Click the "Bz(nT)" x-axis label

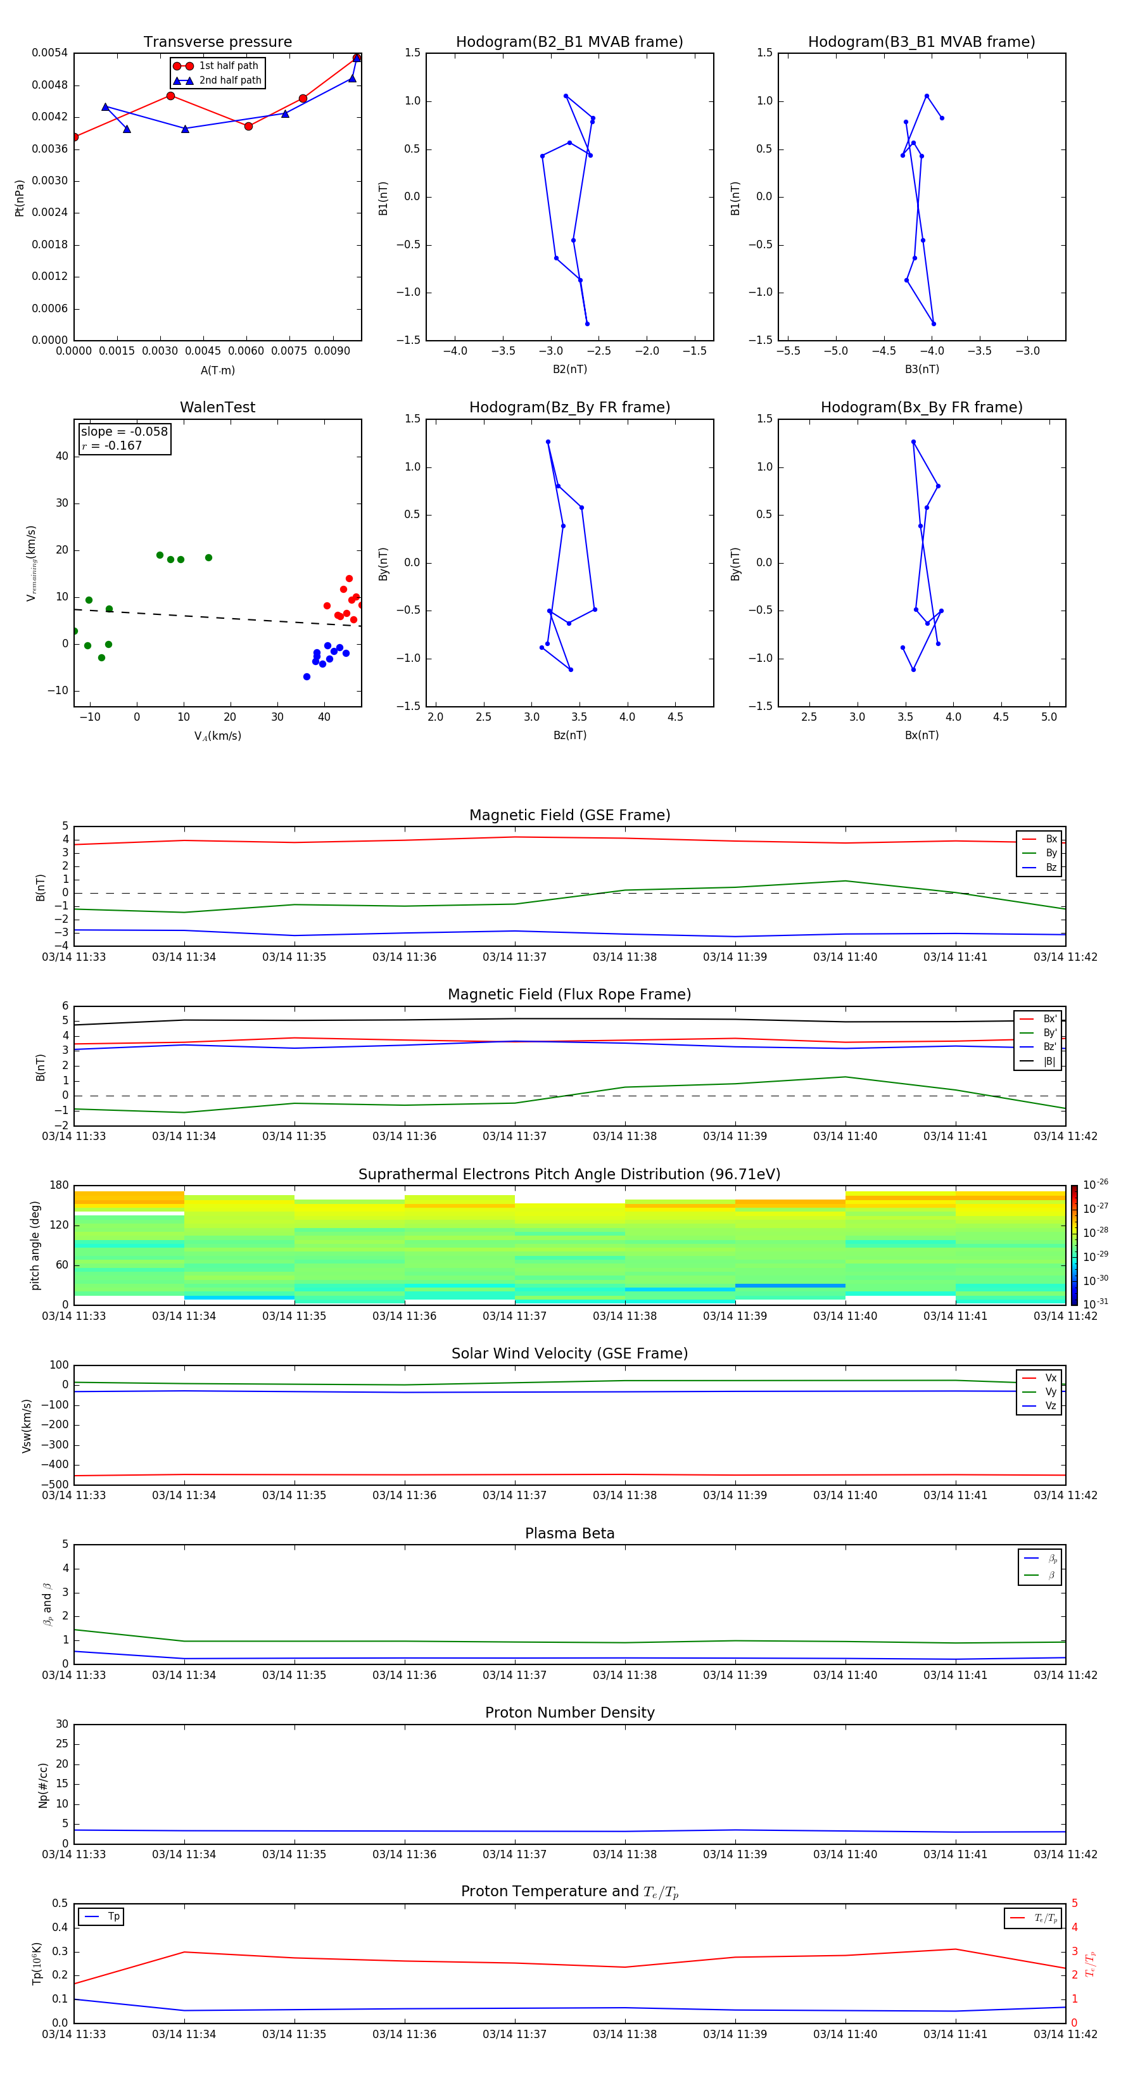(569, 735)
